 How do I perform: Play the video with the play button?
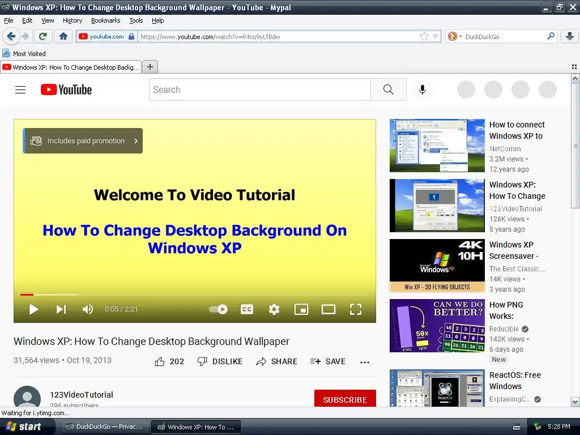[33, 309]
